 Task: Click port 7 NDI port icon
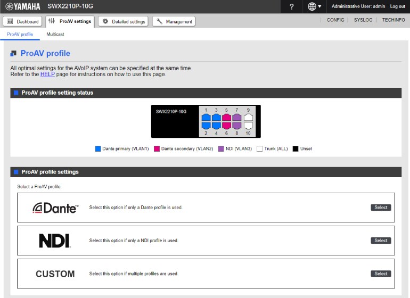[x=237, y=117]
